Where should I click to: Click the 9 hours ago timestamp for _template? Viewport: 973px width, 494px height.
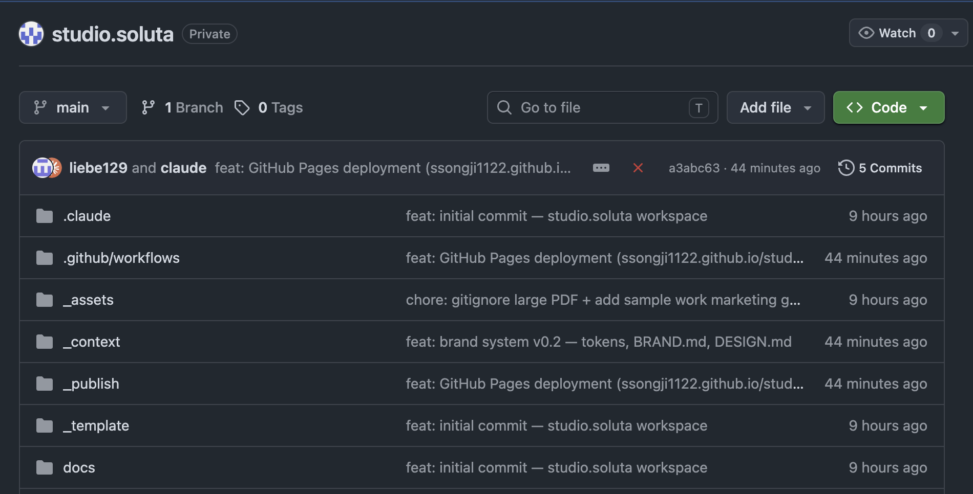click(888, 425)
